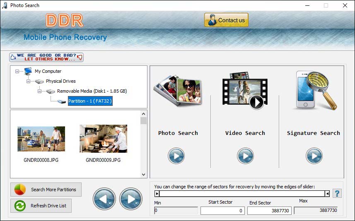Image resolution: width=355 pixels, height=221 pixels.
Task: Click the Contact us button
Action: 226,20
